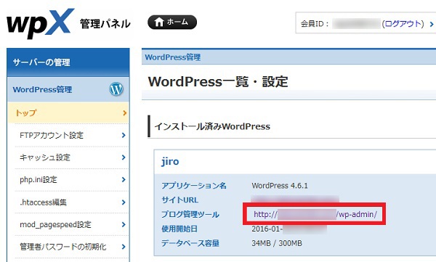This screenshot has height=262, width=436.
Task: Open 管理者パスワードの初期化 menu item
Action: point(72,247)
